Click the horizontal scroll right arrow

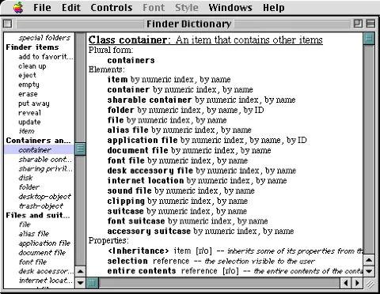357,283
